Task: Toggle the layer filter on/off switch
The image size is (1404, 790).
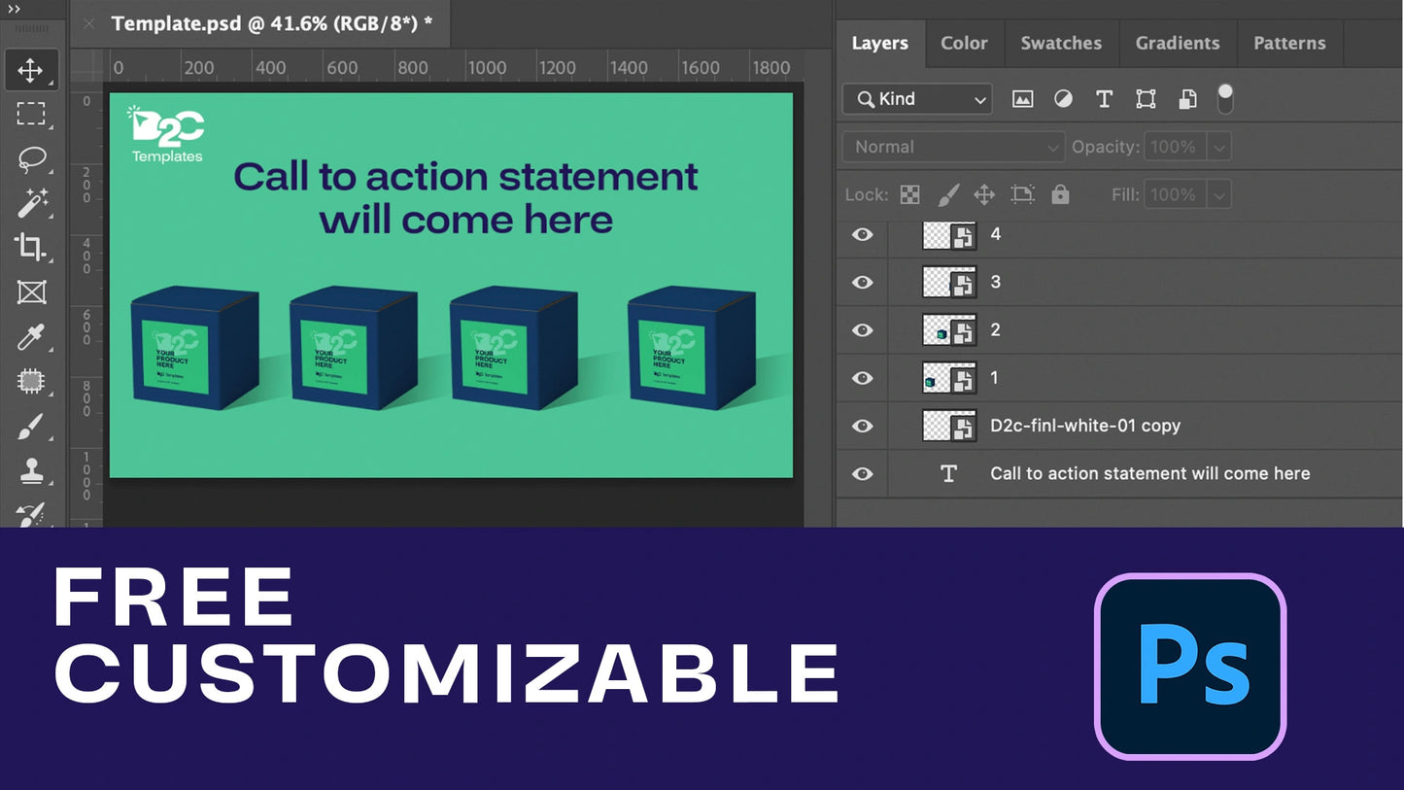Action: pyautogui.click(x=1225, y=98)
